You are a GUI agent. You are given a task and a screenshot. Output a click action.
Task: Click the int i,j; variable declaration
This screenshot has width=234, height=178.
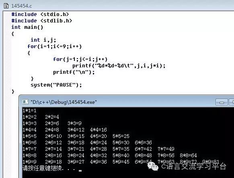pyautogui.click(x=43, y=40)
